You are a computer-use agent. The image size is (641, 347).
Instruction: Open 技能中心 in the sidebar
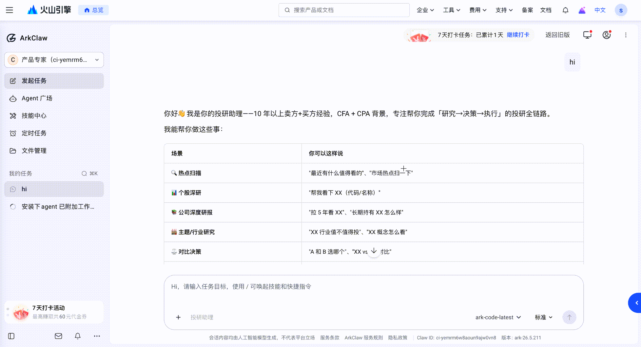coord(54,116)
